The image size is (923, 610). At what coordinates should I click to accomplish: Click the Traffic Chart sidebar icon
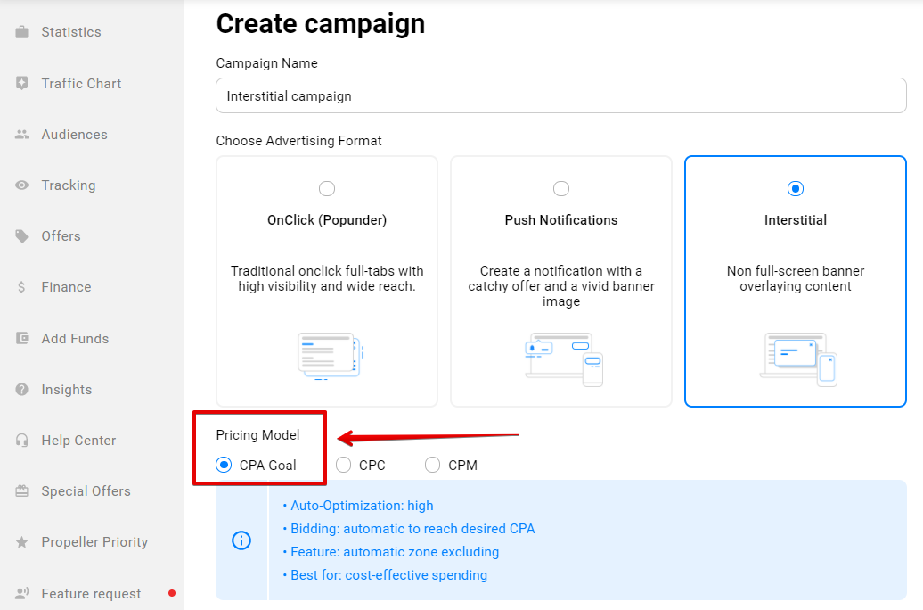[x=22, y=83]
